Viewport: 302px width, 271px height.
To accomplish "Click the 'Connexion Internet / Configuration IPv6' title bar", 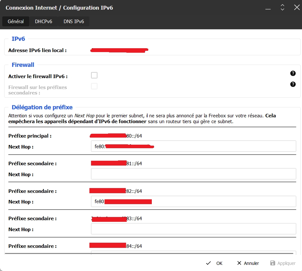I will pos(59,8).
